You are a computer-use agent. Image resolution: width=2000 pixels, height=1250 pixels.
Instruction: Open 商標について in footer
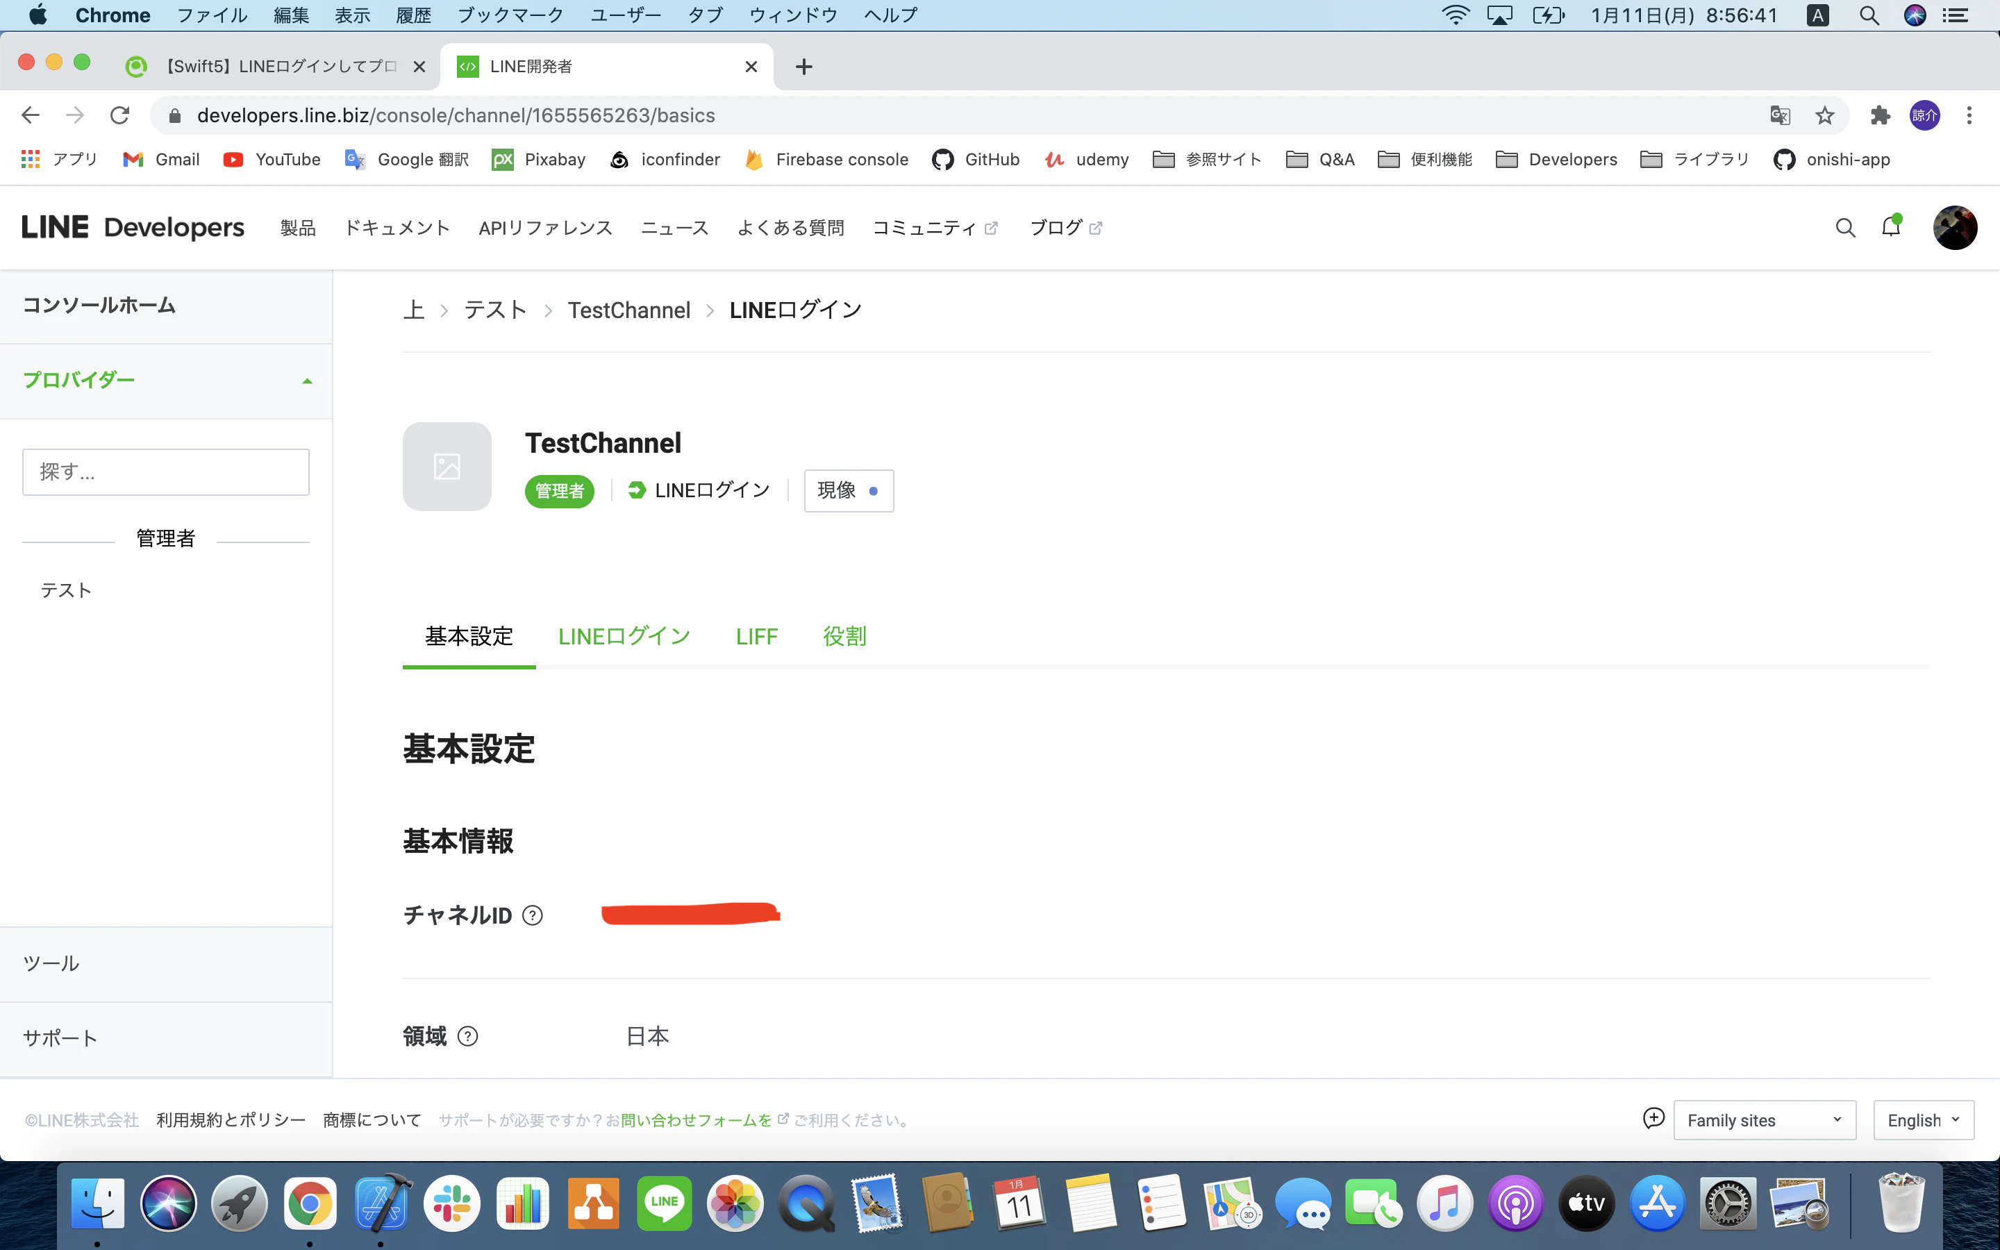click(x=372, y=1120)
